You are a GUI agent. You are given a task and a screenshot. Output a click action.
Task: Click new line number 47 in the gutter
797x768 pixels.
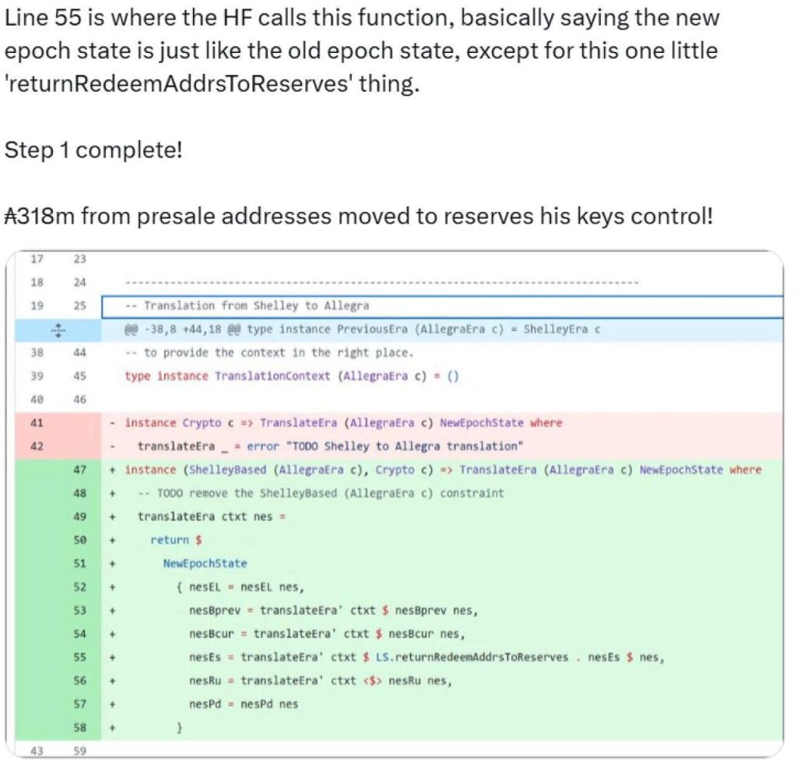coord(80,470)
